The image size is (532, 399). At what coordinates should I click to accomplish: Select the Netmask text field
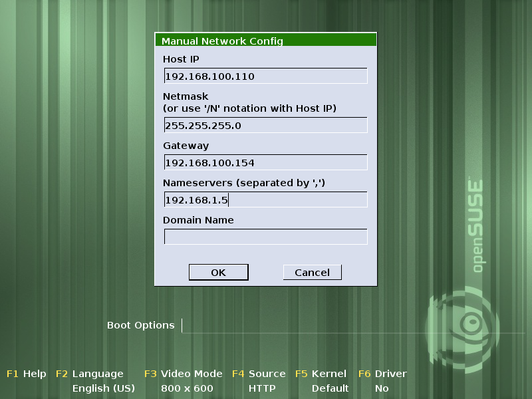click(265, 125)
